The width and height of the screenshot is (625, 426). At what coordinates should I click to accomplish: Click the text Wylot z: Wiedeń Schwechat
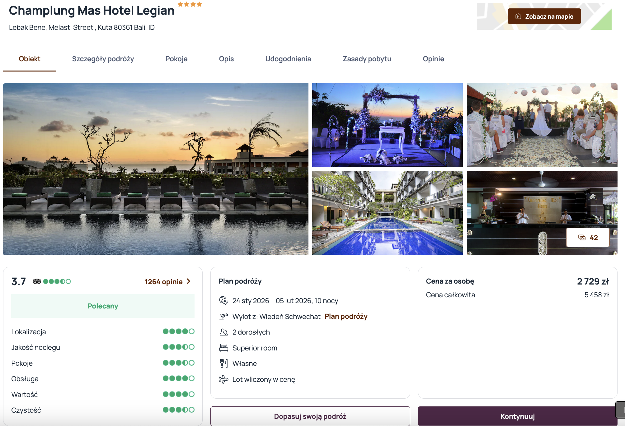[x=276, y=317]
